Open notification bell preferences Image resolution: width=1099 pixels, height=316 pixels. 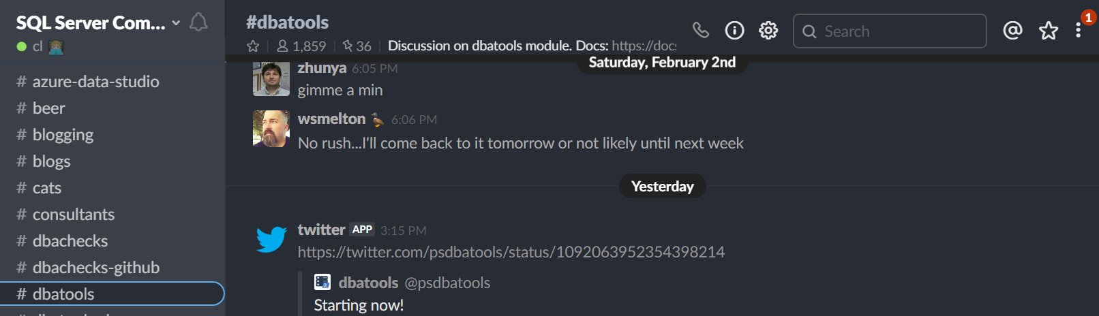[x=198, y=22]
